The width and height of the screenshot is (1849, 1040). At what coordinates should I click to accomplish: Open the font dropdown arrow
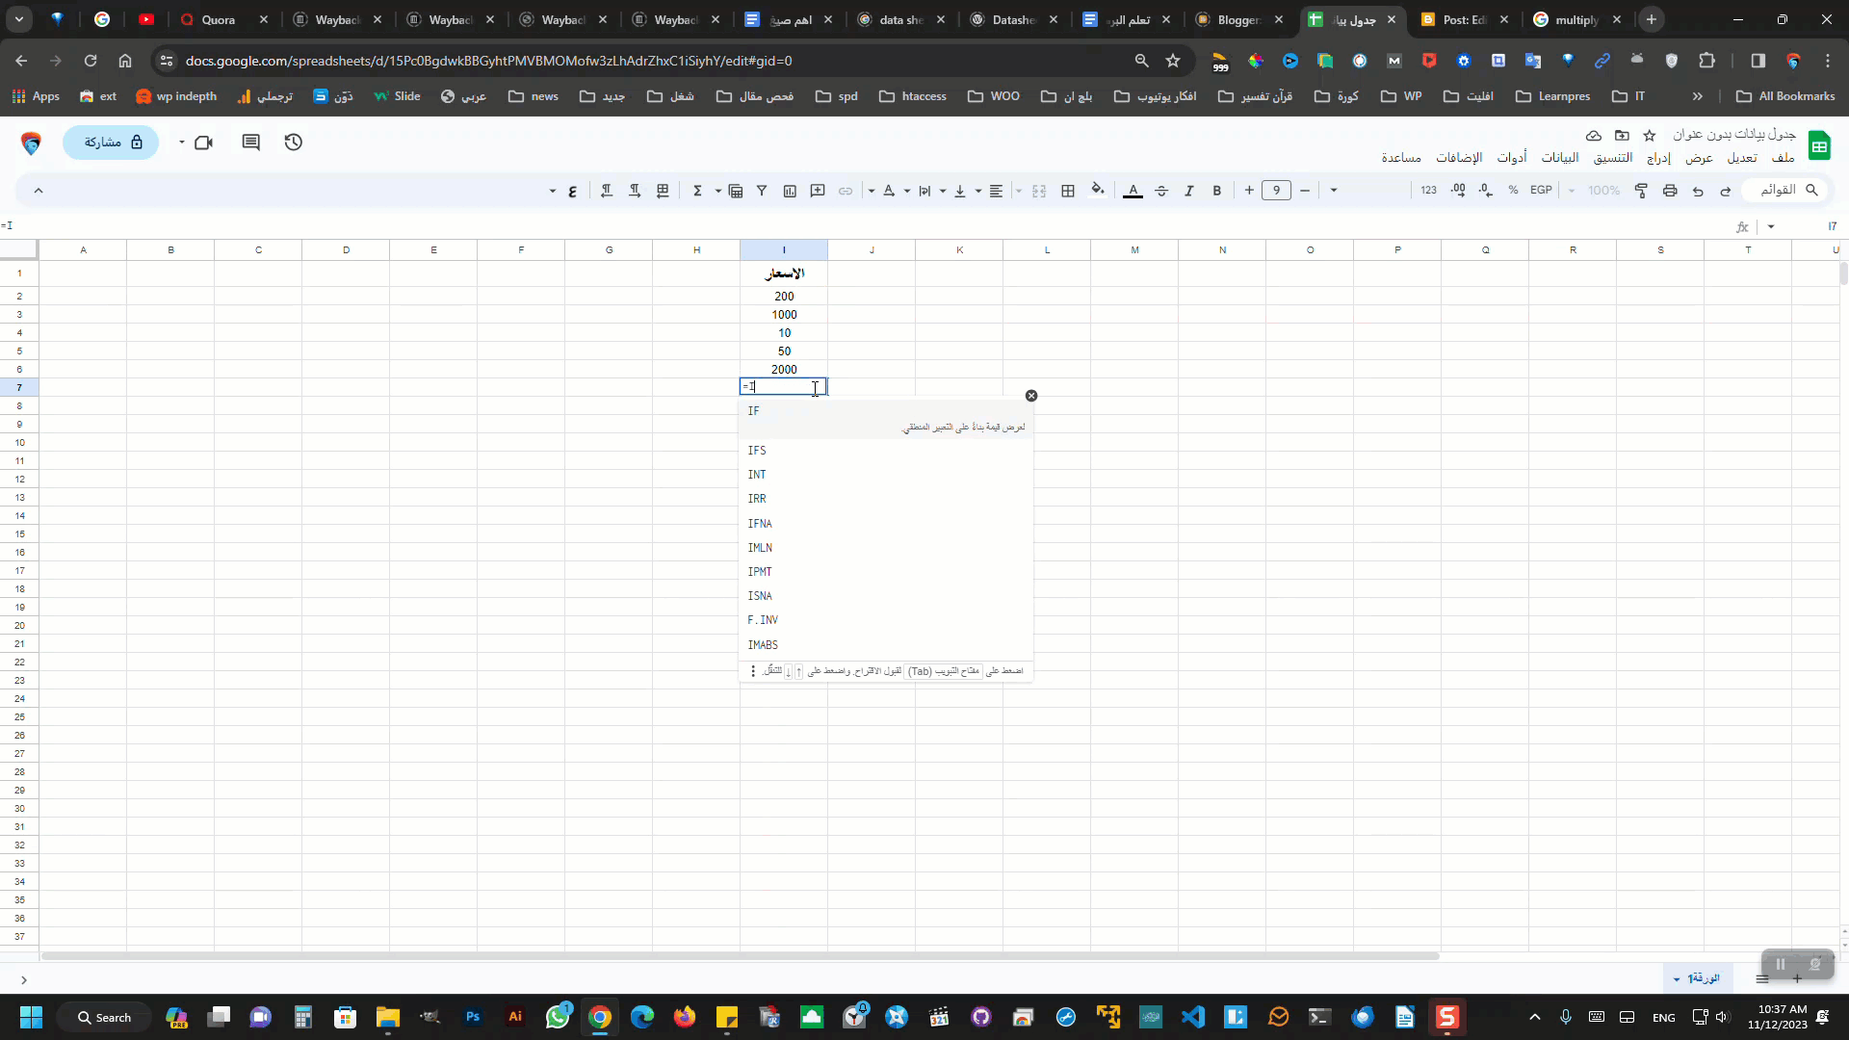tap(1334, 191)
